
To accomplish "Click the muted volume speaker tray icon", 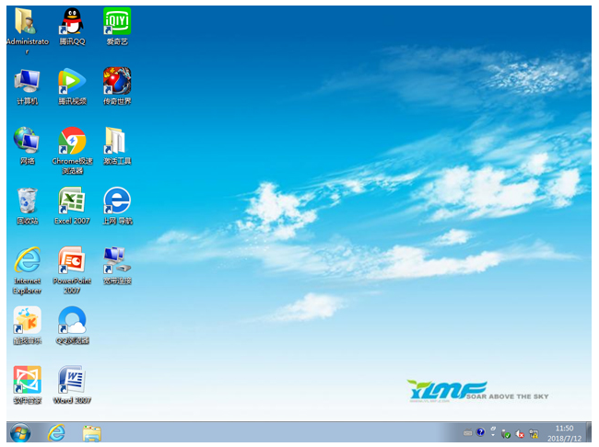I will (520, 432).
